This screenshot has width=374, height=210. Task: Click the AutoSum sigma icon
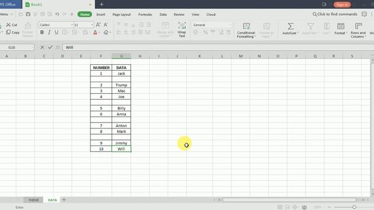click(290, 26)
